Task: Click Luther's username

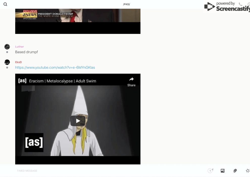Action: [x=19, y=47]
